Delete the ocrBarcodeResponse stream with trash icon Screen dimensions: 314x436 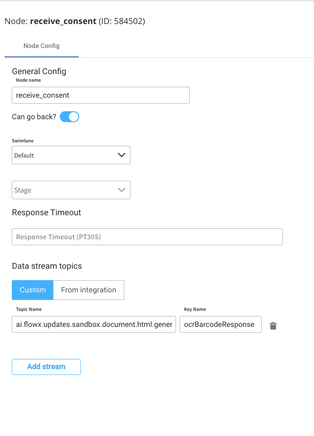(x=273, y=326)
